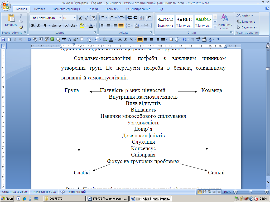The width and height of the screenshot is (270, 202).
Task: Click the Заменить (Replace) button
Action: click(246, 22)
